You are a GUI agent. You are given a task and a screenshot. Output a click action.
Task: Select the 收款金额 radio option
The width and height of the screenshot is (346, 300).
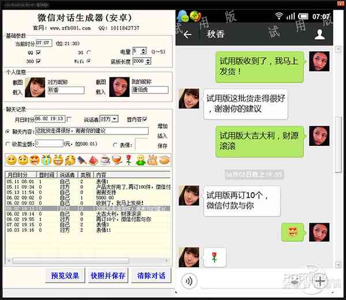coord(7,144)
